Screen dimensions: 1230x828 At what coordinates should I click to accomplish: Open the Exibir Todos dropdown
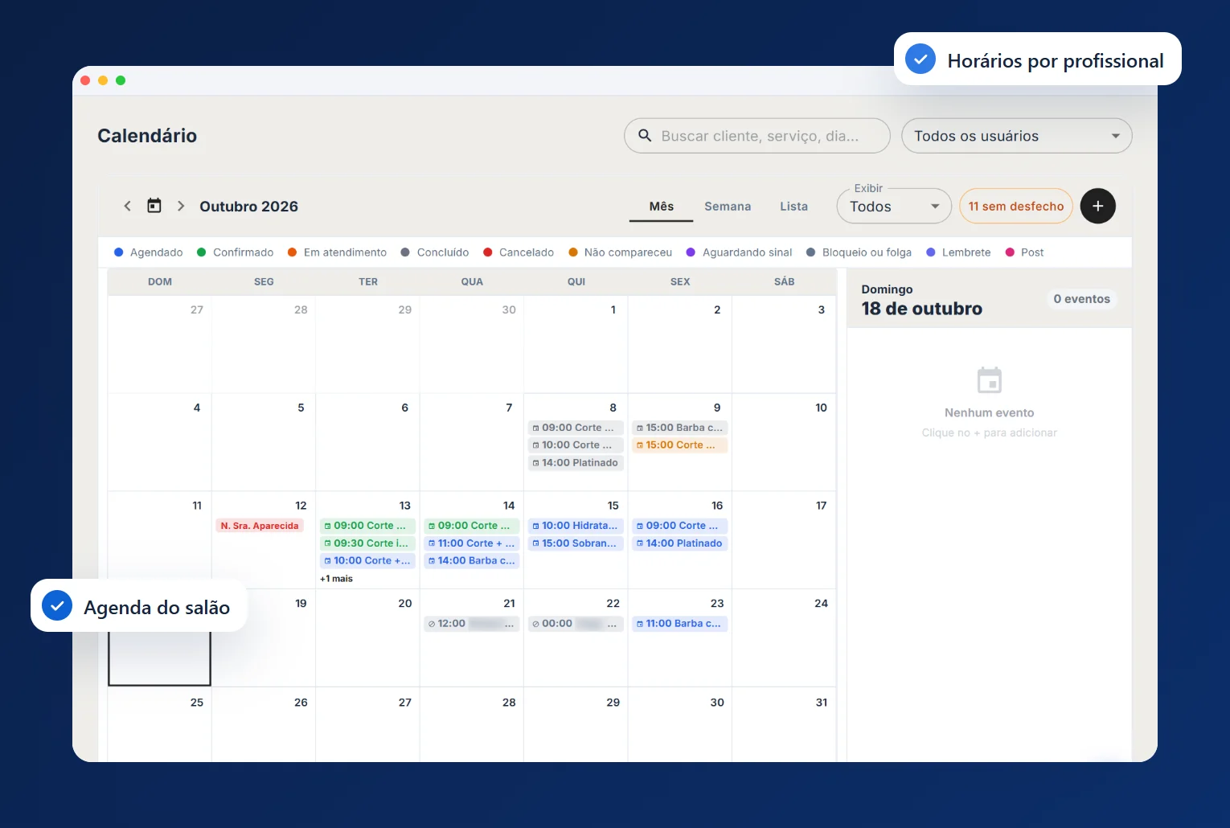click(x=894, y=207)
